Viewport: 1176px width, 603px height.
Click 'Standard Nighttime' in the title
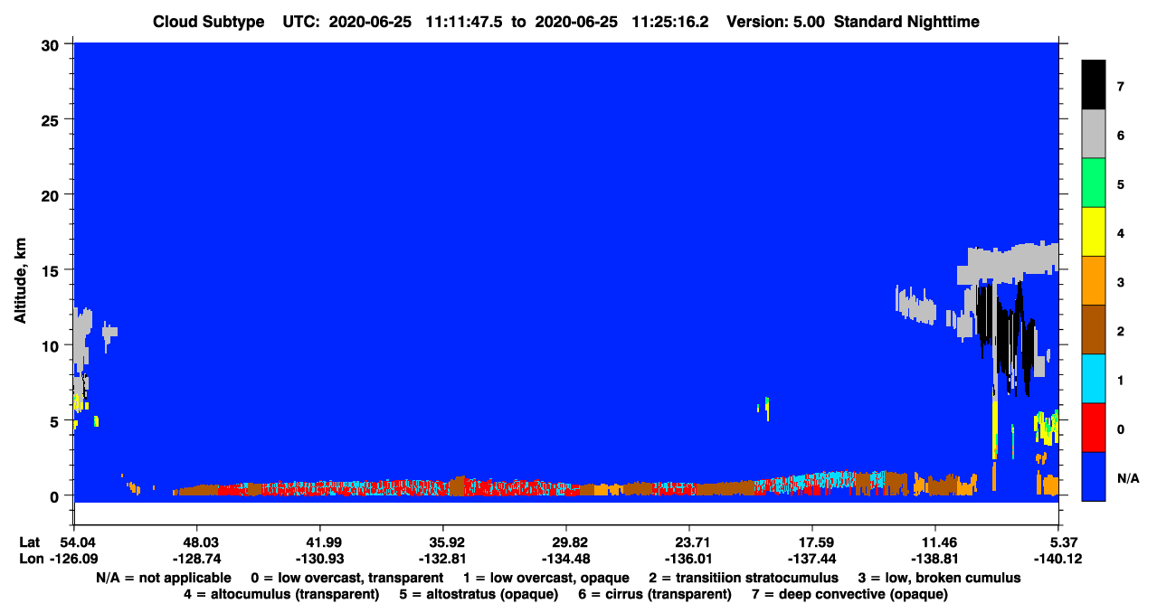pos(906,22)
